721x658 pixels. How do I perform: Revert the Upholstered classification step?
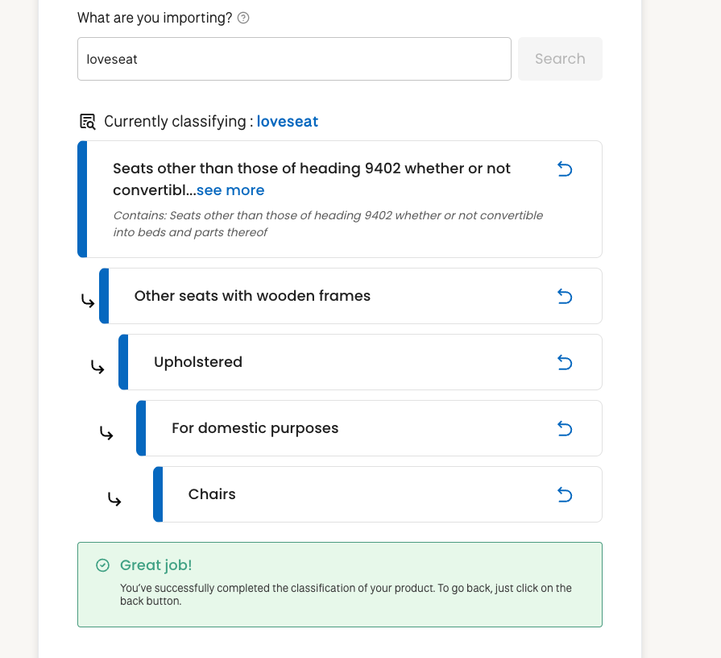(x=565, y=363)
